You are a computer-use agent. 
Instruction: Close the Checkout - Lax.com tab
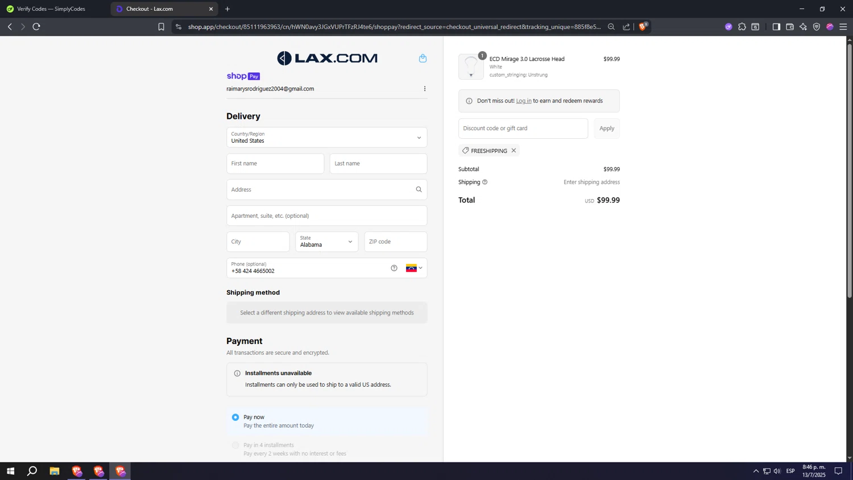coord(211,9)
